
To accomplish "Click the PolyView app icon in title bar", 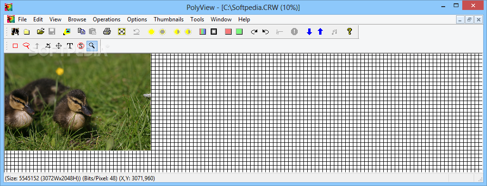I will coord(9,7).
